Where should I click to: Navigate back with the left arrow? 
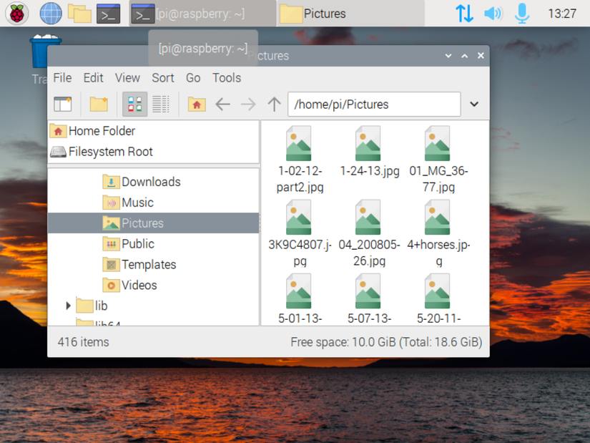coord(222,104)
